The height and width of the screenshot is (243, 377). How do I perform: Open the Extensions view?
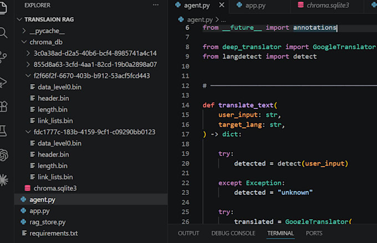click(3, 106)
